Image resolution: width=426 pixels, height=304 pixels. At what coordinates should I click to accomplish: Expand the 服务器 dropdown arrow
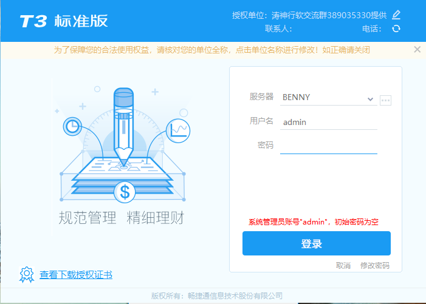point(370,99)
